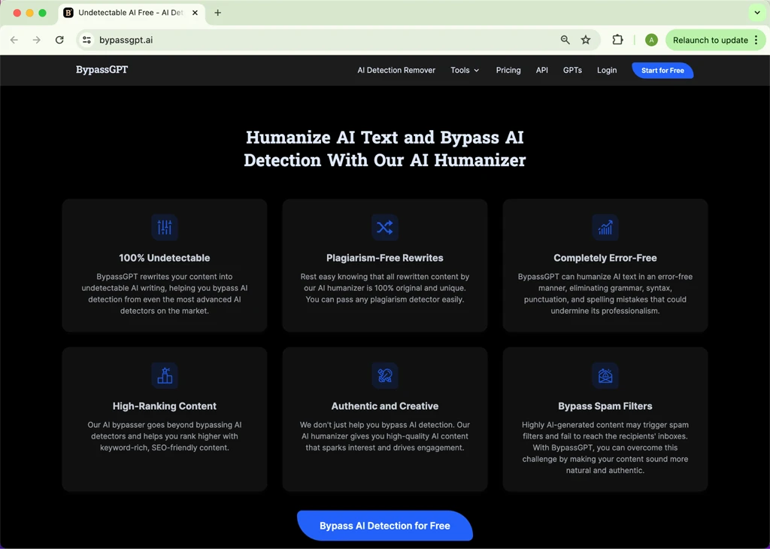Open Chrome three-dot menu
The width and height of the screenshot is (770, 549).
point(756,41)
